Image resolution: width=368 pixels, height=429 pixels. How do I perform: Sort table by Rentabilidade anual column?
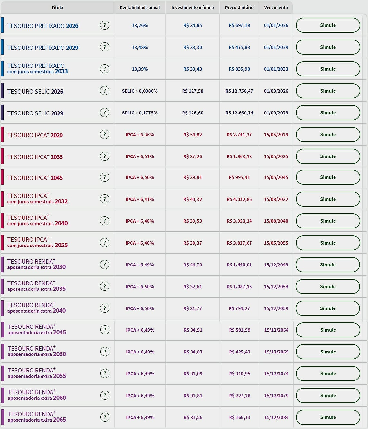139,7
